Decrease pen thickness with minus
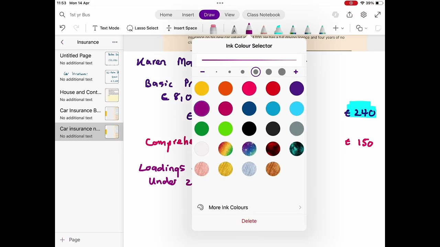Viewport: 440px width, 247px height. 202,72
